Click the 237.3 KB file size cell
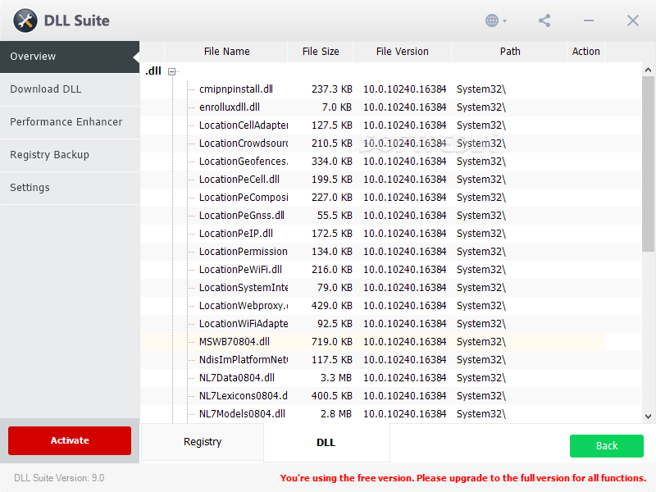The height and width of the screenshot is (492, 656). (332, 89)
